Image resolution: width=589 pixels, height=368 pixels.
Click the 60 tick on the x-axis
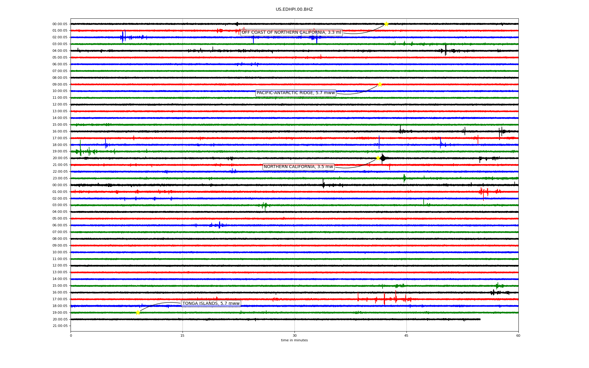[518, 335]
